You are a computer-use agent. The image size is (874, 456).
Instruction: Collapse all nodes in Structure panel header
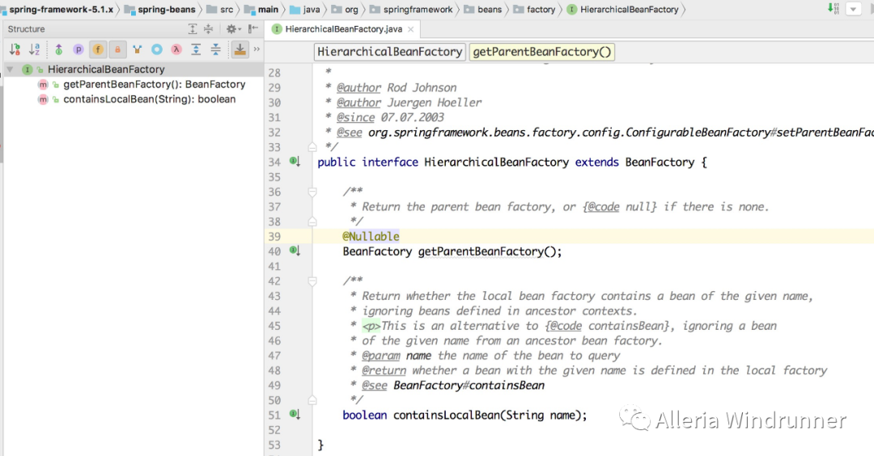209,29
